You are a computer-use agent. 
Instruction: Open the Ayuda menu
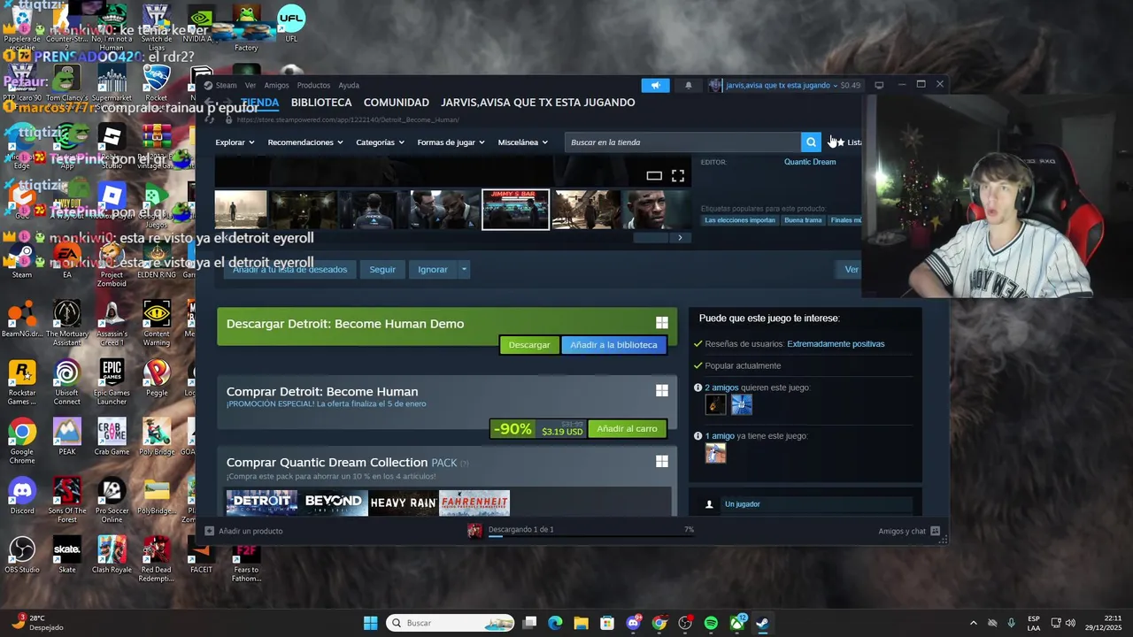point(349,85)
